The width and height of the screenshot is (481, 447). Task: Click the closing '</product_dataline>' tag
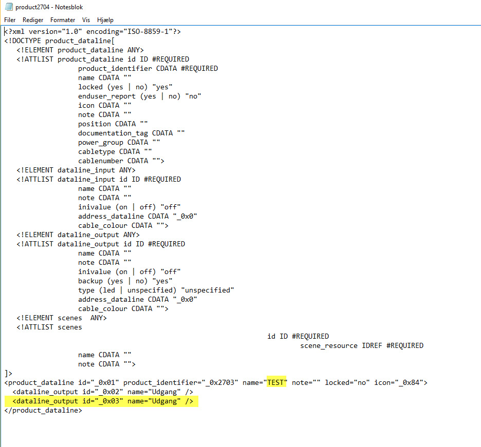(43, 410)
